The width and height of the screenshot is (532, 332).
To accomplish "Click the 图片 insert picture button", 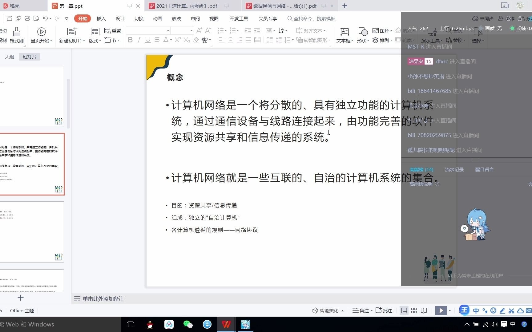I will (382, 31).
